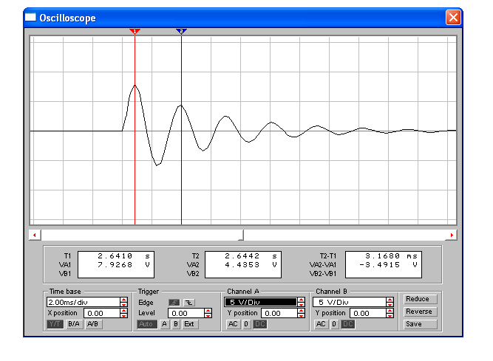Viewport: 493px width, 361px height.
Task: Set trigger mode to Auto
Action: point(147,324)
